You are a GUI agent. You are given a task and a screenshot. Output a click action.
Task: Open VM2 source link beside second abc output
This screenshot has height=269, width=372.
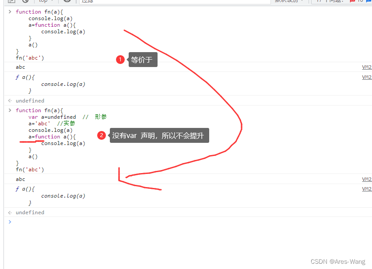point(367,179)
